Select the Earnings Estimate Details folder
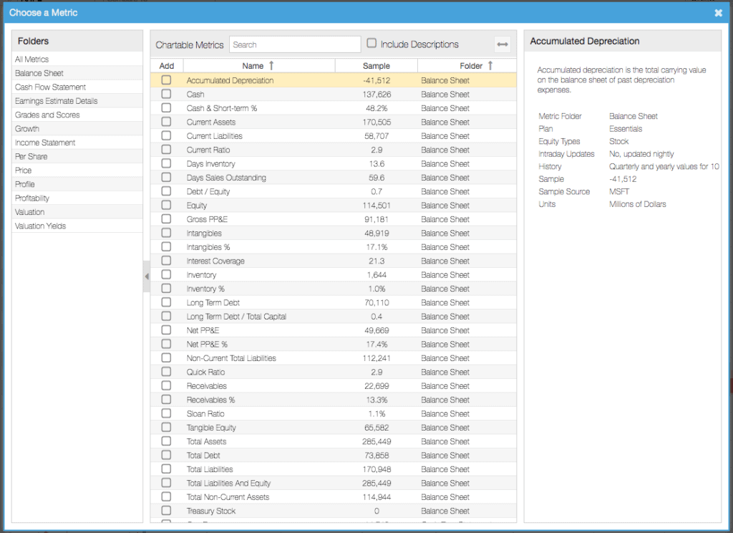 coord(77,100)
